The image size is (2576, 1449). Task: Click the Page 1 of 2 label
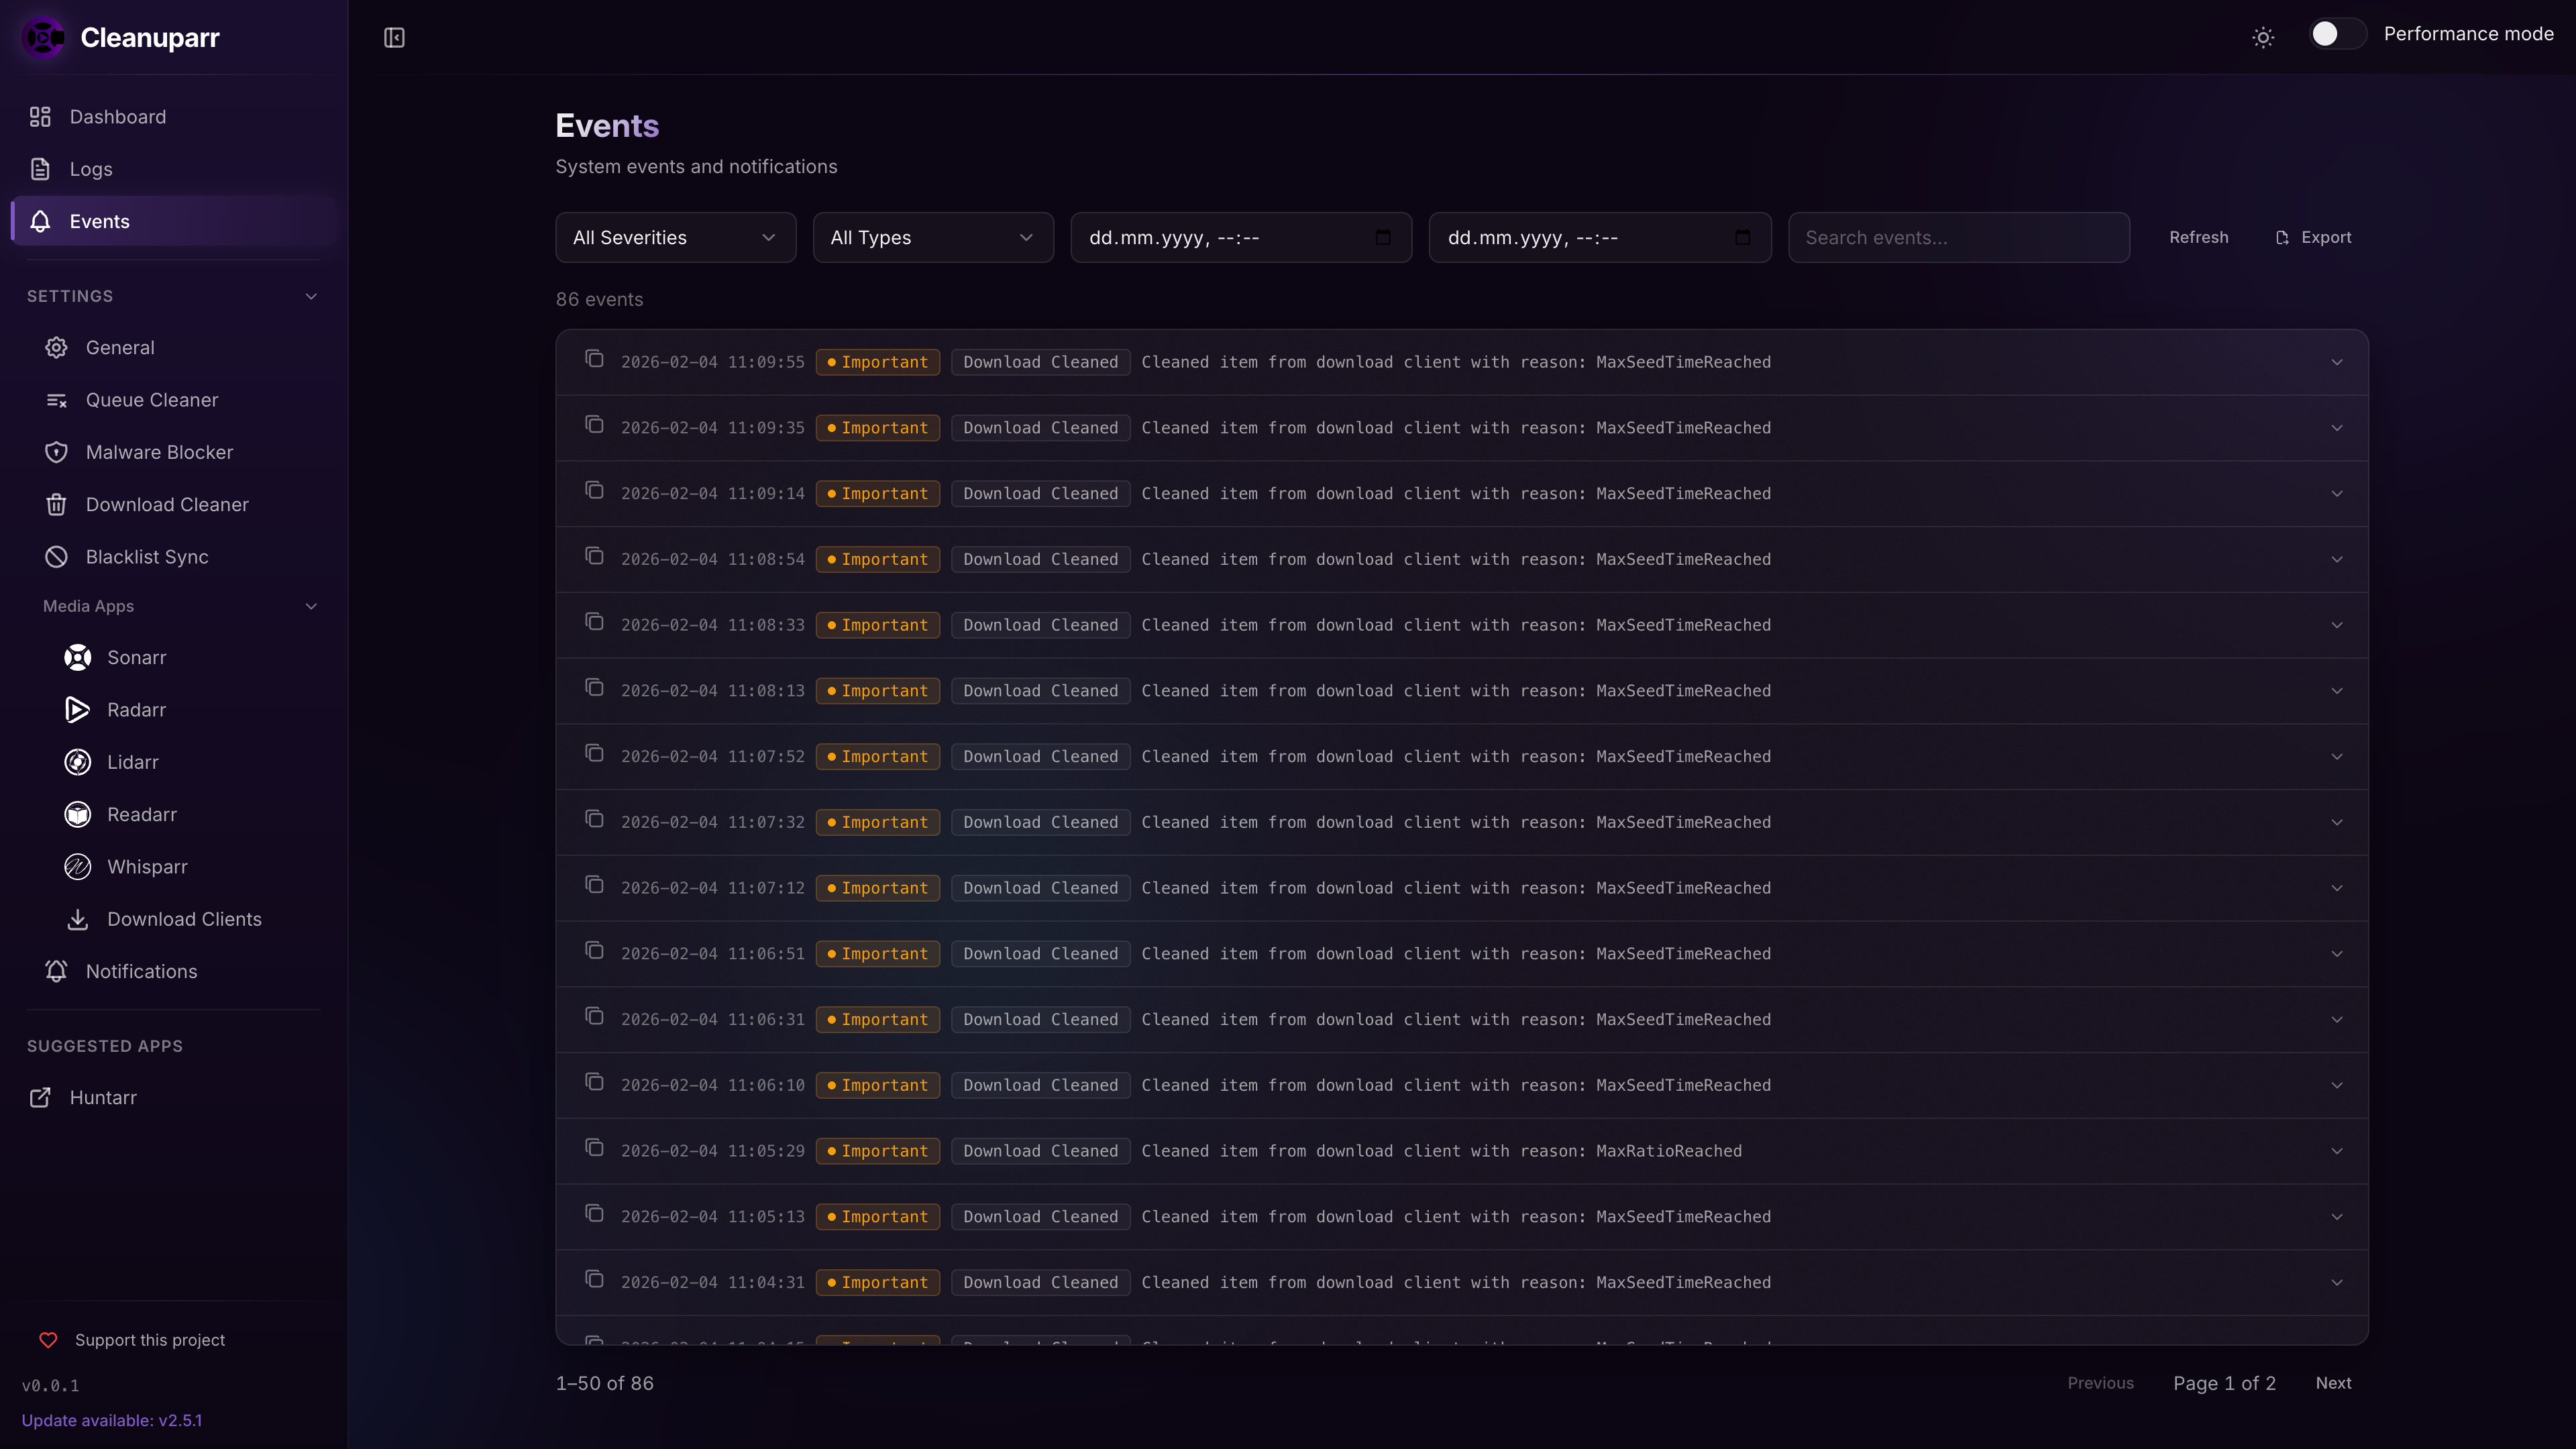(2224, 1383)
